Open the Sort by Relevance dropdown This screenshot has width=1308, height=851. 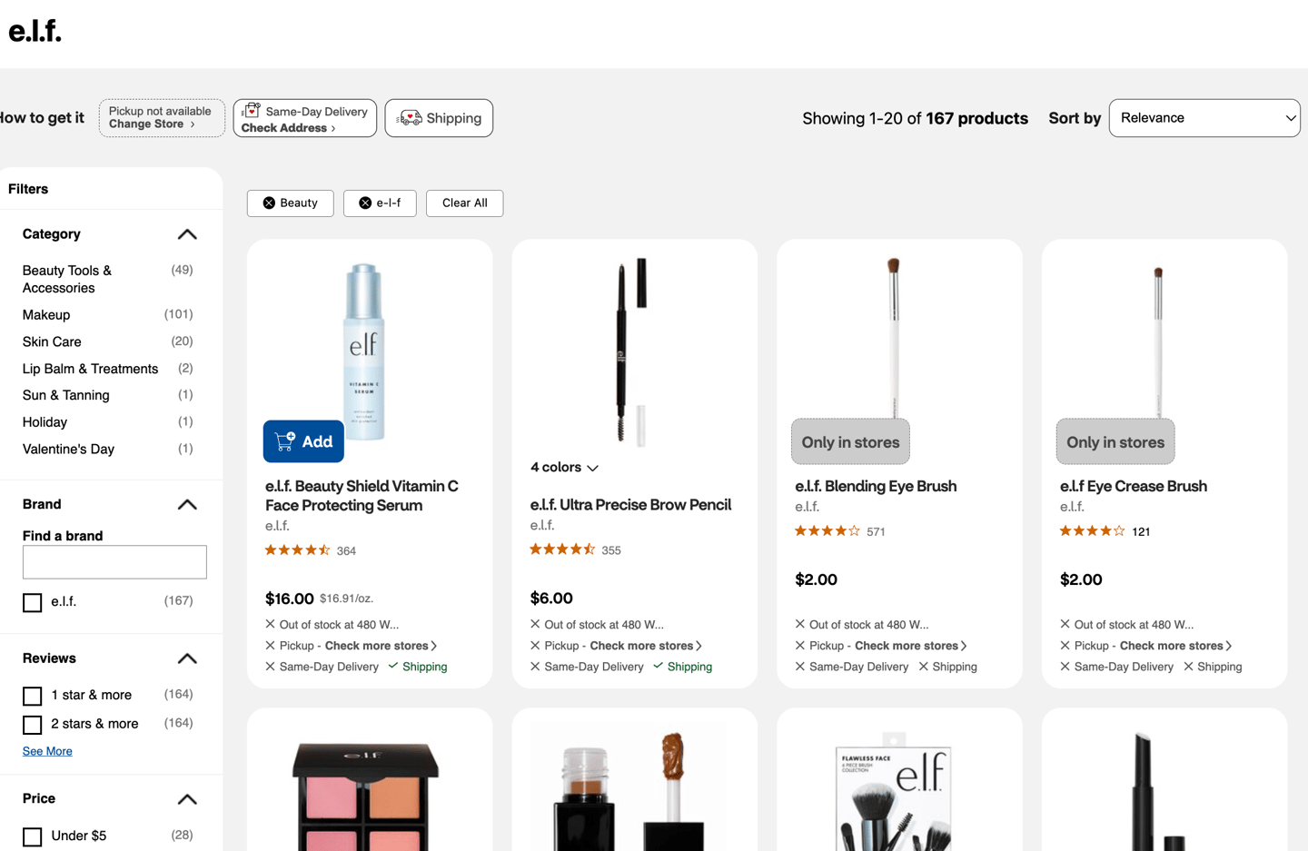click(1204, 117)
